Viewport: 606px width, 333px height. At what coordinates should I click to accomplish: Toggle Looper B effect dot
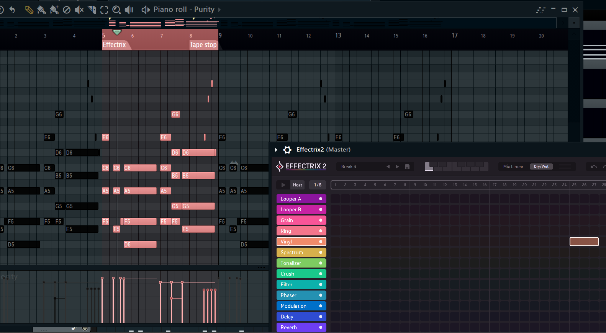(x=321, y=209)
